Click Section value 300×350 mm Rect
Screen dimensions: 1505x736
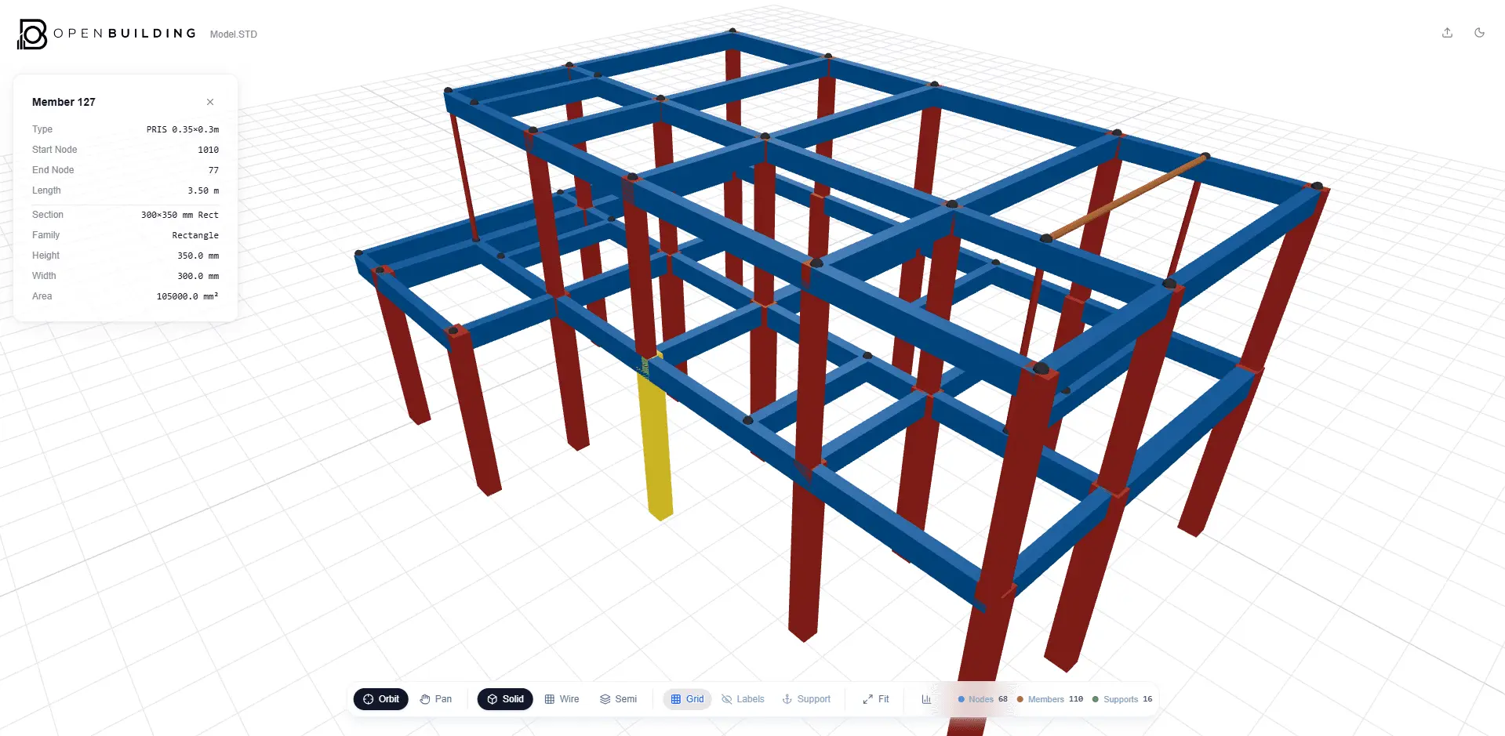[x=180, y=215]
